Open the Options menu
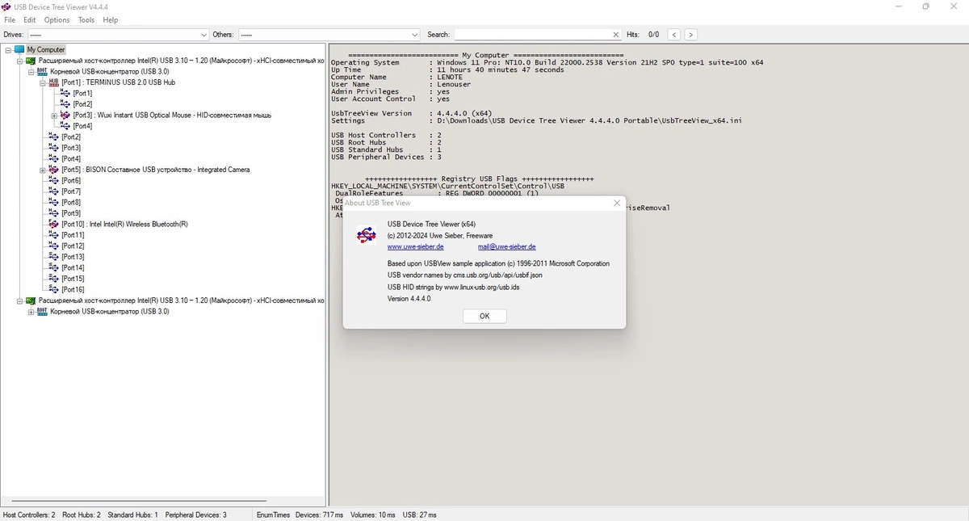The image size is (969, 521). pyautogui.click(x=57, y=19)
